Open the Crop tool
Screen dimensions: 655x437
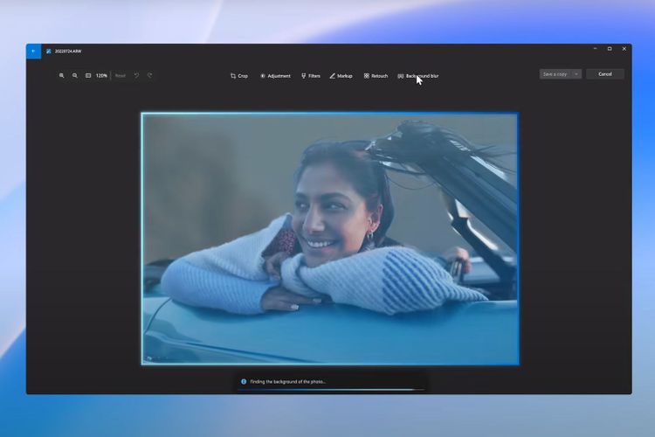point(238,76)
